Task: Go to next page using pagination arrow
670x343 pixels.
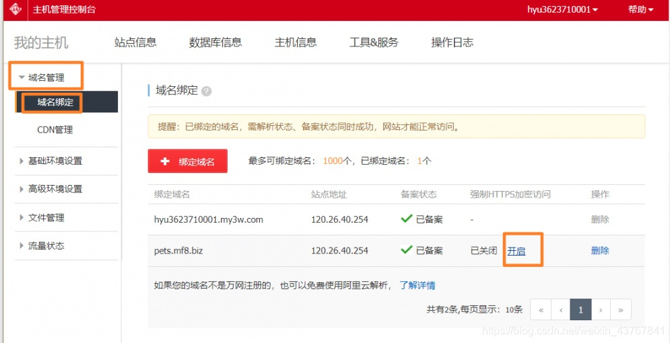Action: [601, 309]
